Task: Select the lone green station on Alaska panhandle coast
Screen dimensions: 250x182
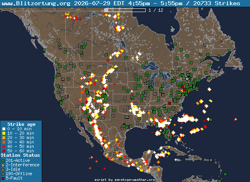Action: [44, 50]
